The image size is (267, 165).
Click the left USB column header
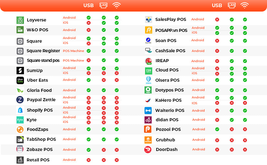pos(89,5)
